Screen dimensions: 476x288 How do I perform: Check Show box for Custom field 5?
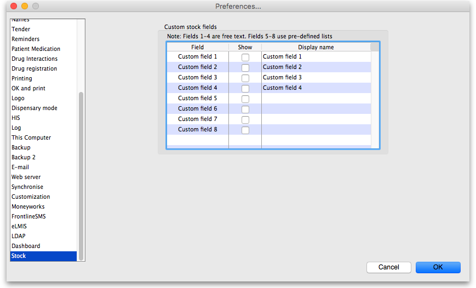[245, 99]
